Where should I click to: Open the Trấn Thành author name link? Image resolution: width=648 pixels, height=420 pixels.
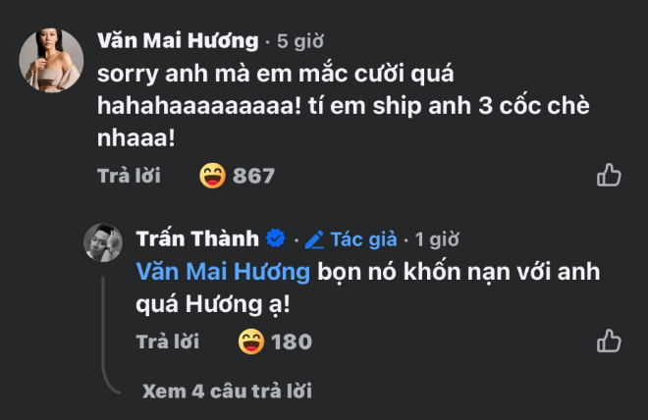coord(198,238)
